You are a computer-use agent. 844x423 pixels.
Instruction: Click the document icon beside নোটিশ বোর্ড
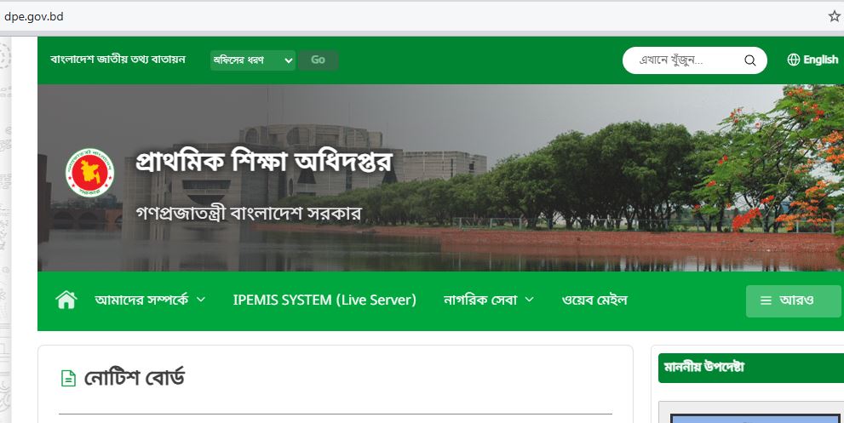click(x=68, y=379)
